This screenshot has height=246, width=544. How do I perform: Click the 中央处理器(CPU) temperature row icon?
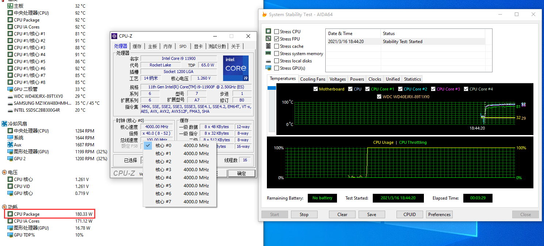point(10,13)
